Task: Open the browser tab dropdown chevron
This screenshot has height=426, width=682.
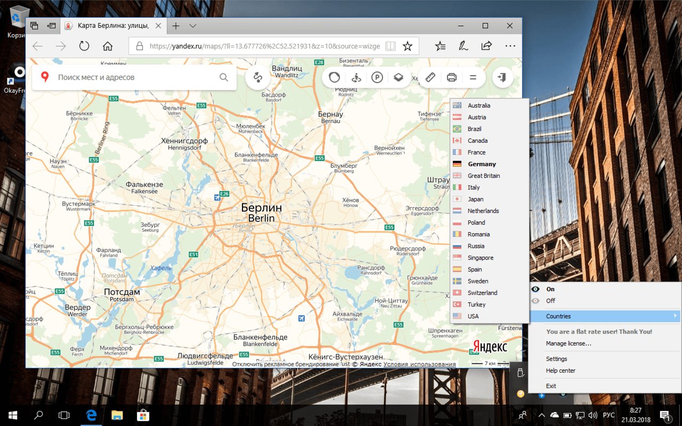Action: (192, 25)
